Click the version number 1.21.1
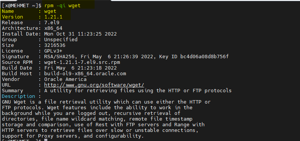The image size is (300, 141). point(53,17)
